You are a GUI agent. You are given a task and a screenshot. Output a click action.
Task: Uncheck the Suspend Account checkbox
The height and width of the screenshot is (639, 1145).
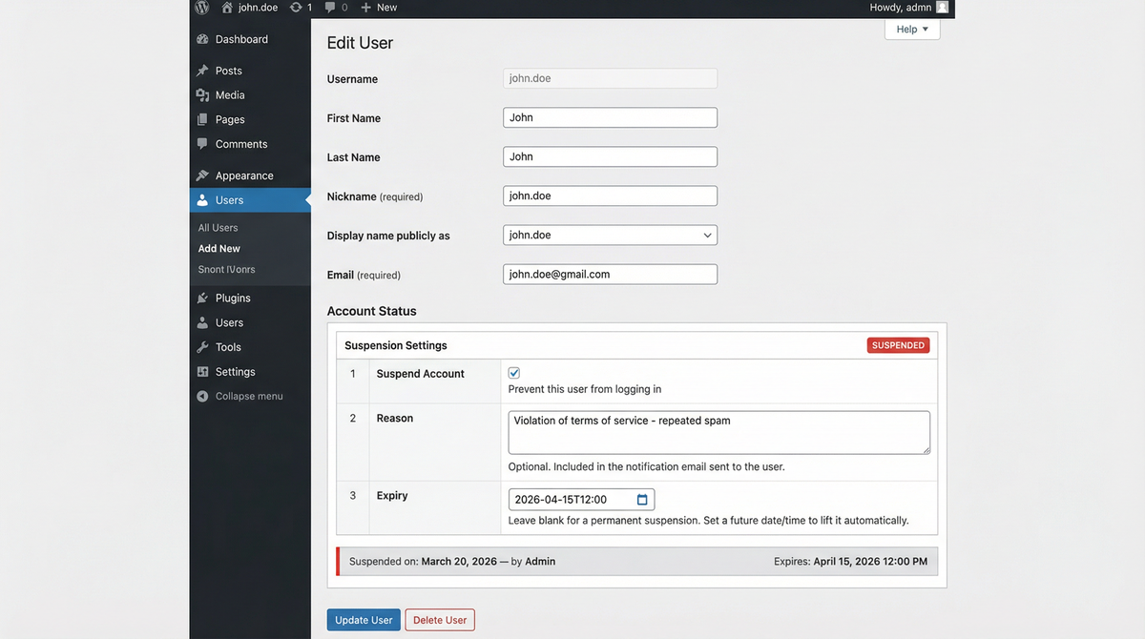513,372
